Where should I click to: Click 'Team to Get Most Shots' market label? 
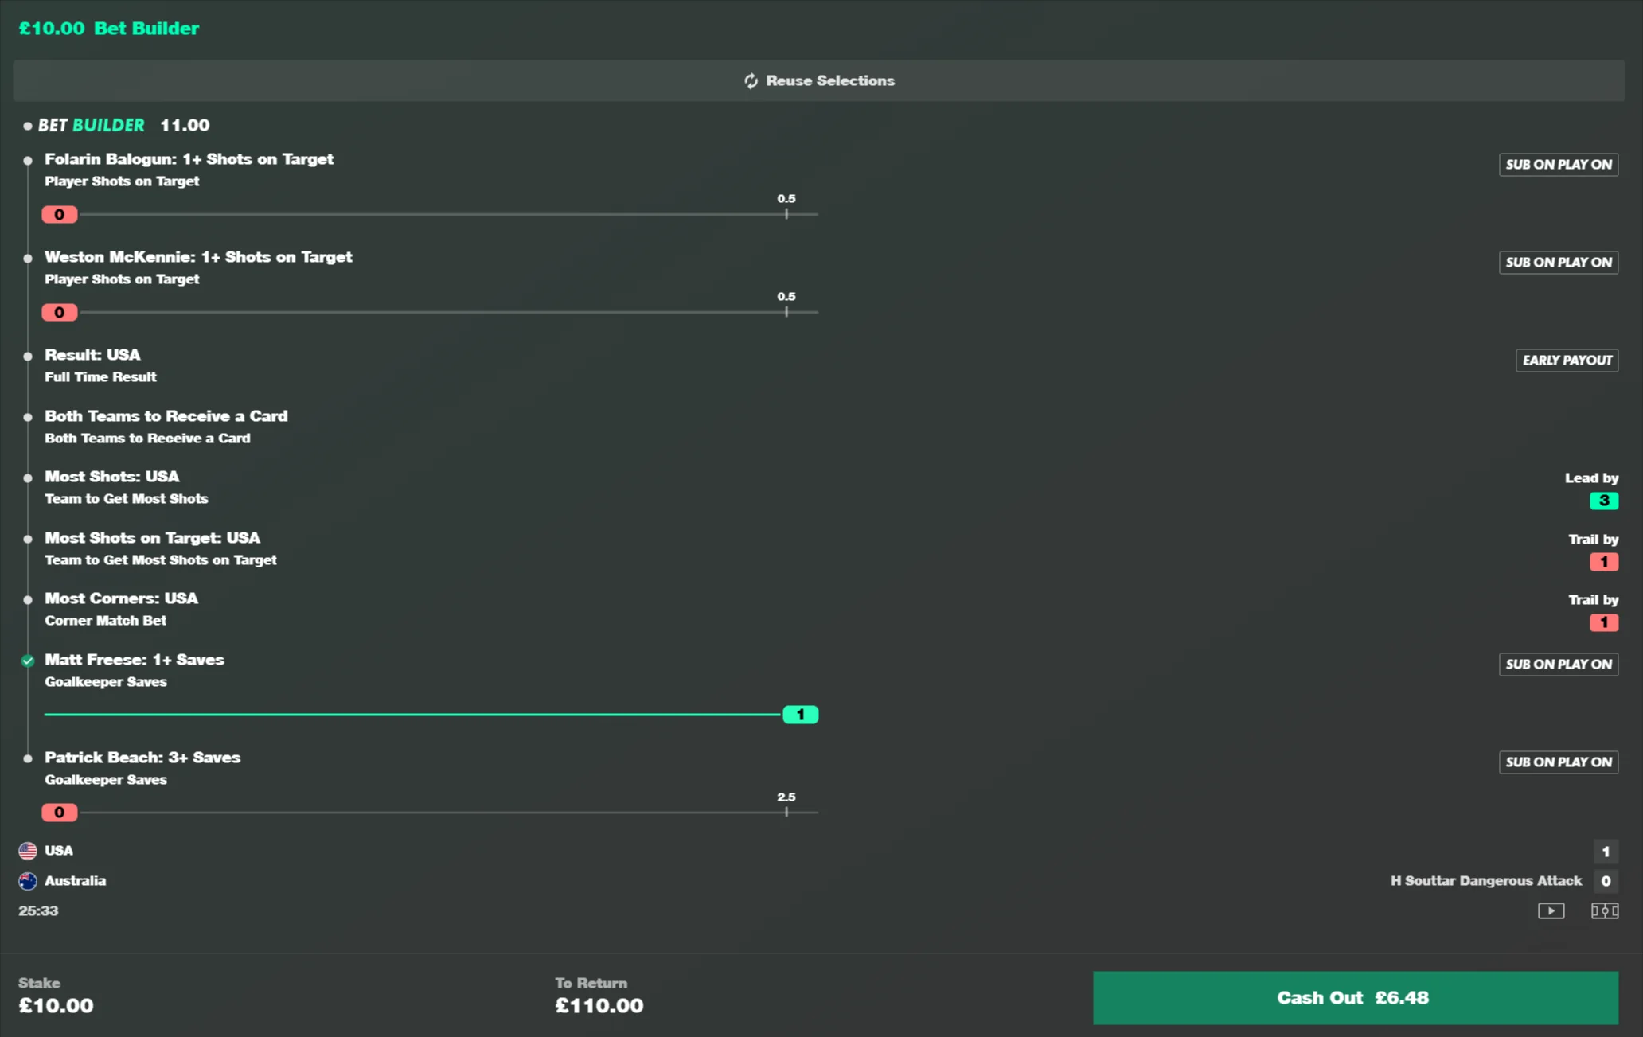[x=127, y=499]
